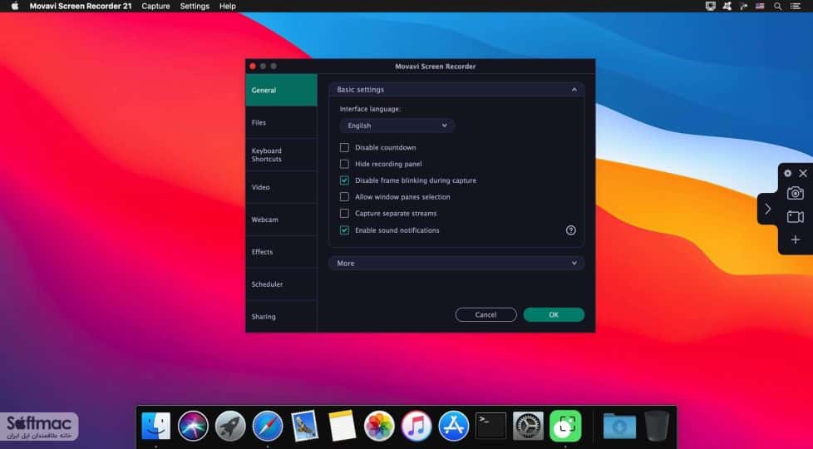Open the gear settings icon in recording widget
Viewport: 813px width, 449px height.
coord(787,173)
